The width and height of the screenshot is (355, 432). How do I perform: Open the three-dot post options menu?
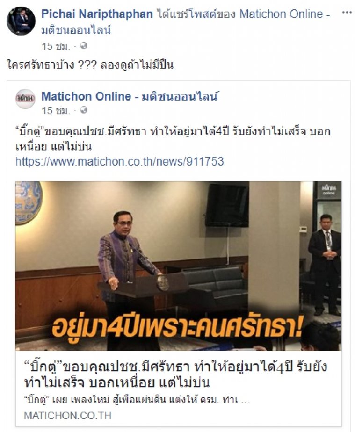pyautogui.click(x=347, y=13)
